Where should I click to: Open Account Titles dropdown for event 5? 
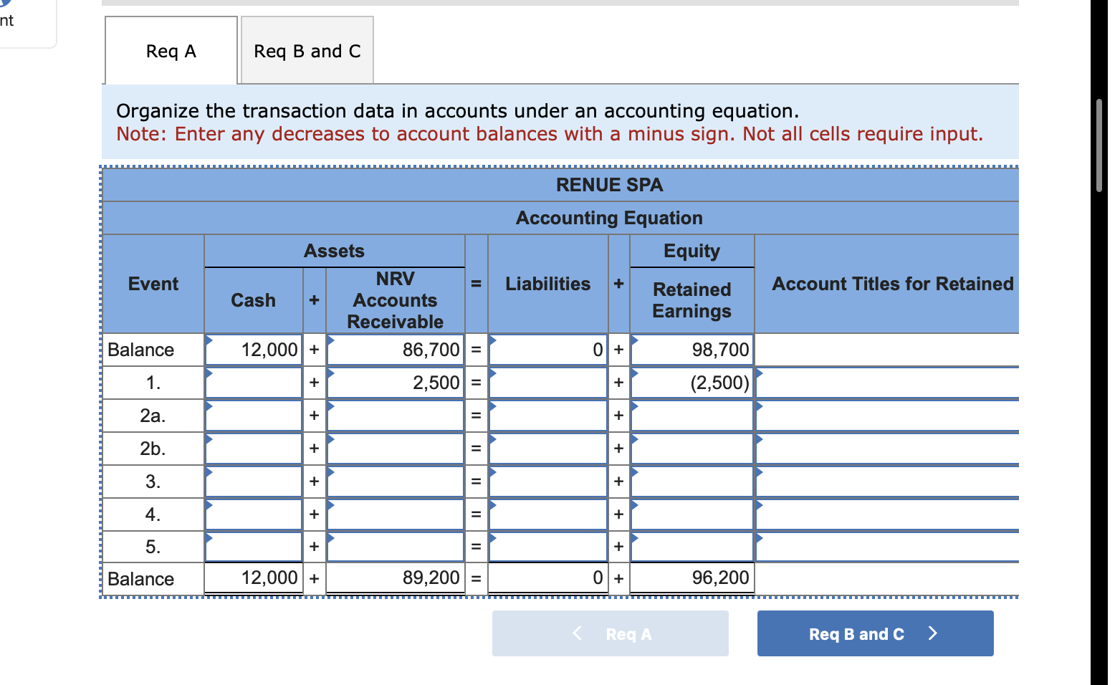[887, 547]
